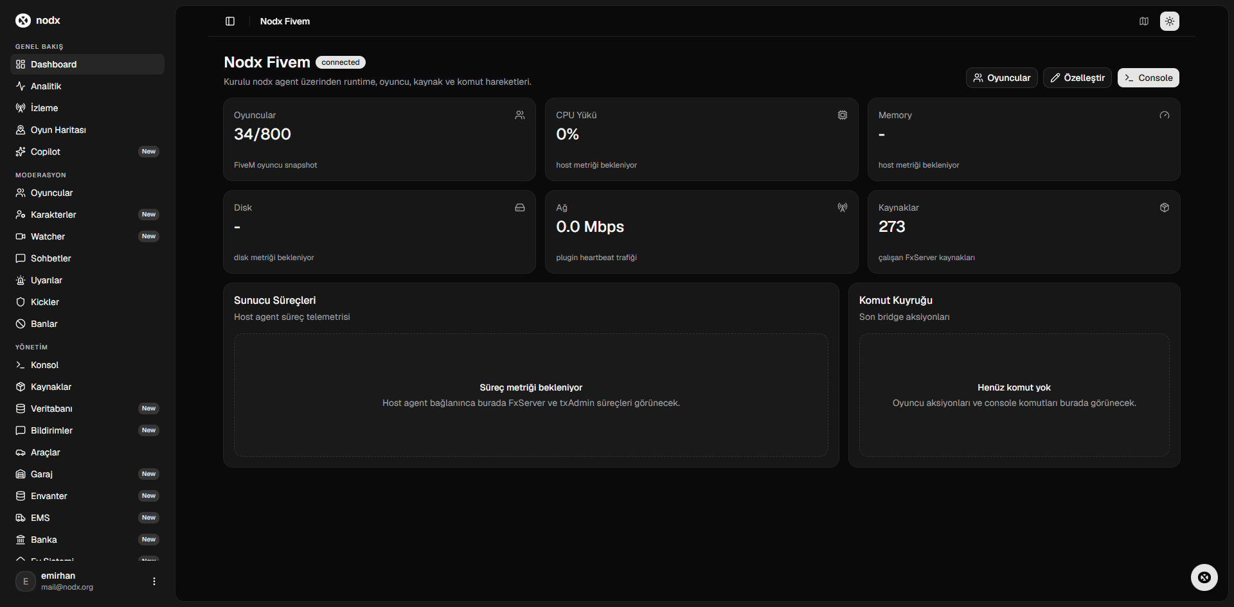
Task: Click 'plugin heartbeat trafiği' text
Action: 596,258
